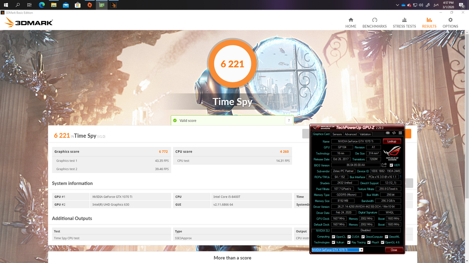Switch to the GPU-Z taskbar button

[101, 5]
